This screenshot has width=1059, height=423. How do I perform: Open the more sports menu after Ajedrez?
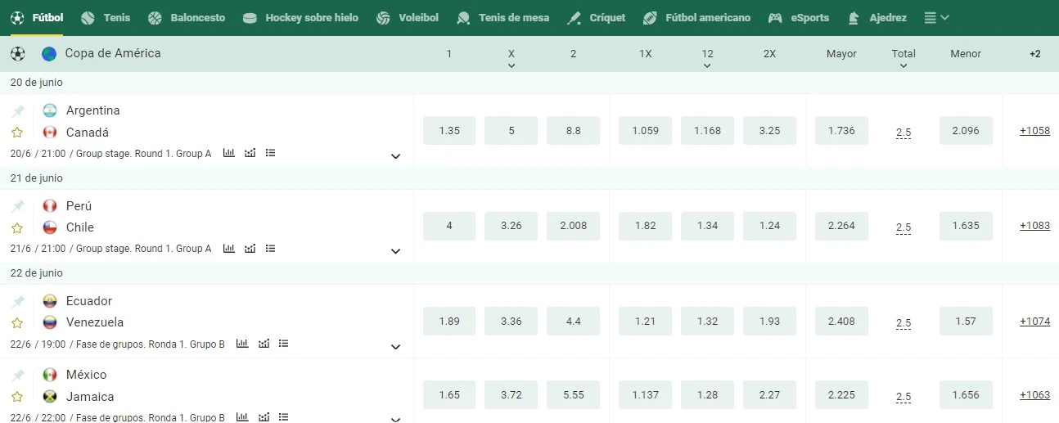[x=936, y=17]
